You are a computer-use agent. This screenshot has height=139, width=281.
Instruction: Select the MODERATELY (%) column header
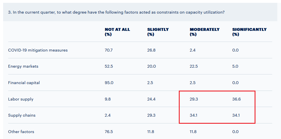(x=204, y=32)
